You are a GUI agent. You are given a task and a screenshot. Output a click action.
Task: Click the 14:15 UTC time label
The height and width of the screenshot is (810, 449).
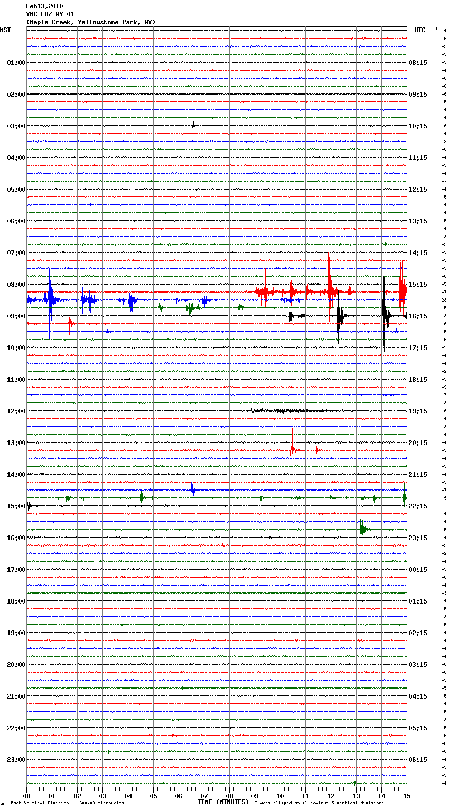pos(418,253)
